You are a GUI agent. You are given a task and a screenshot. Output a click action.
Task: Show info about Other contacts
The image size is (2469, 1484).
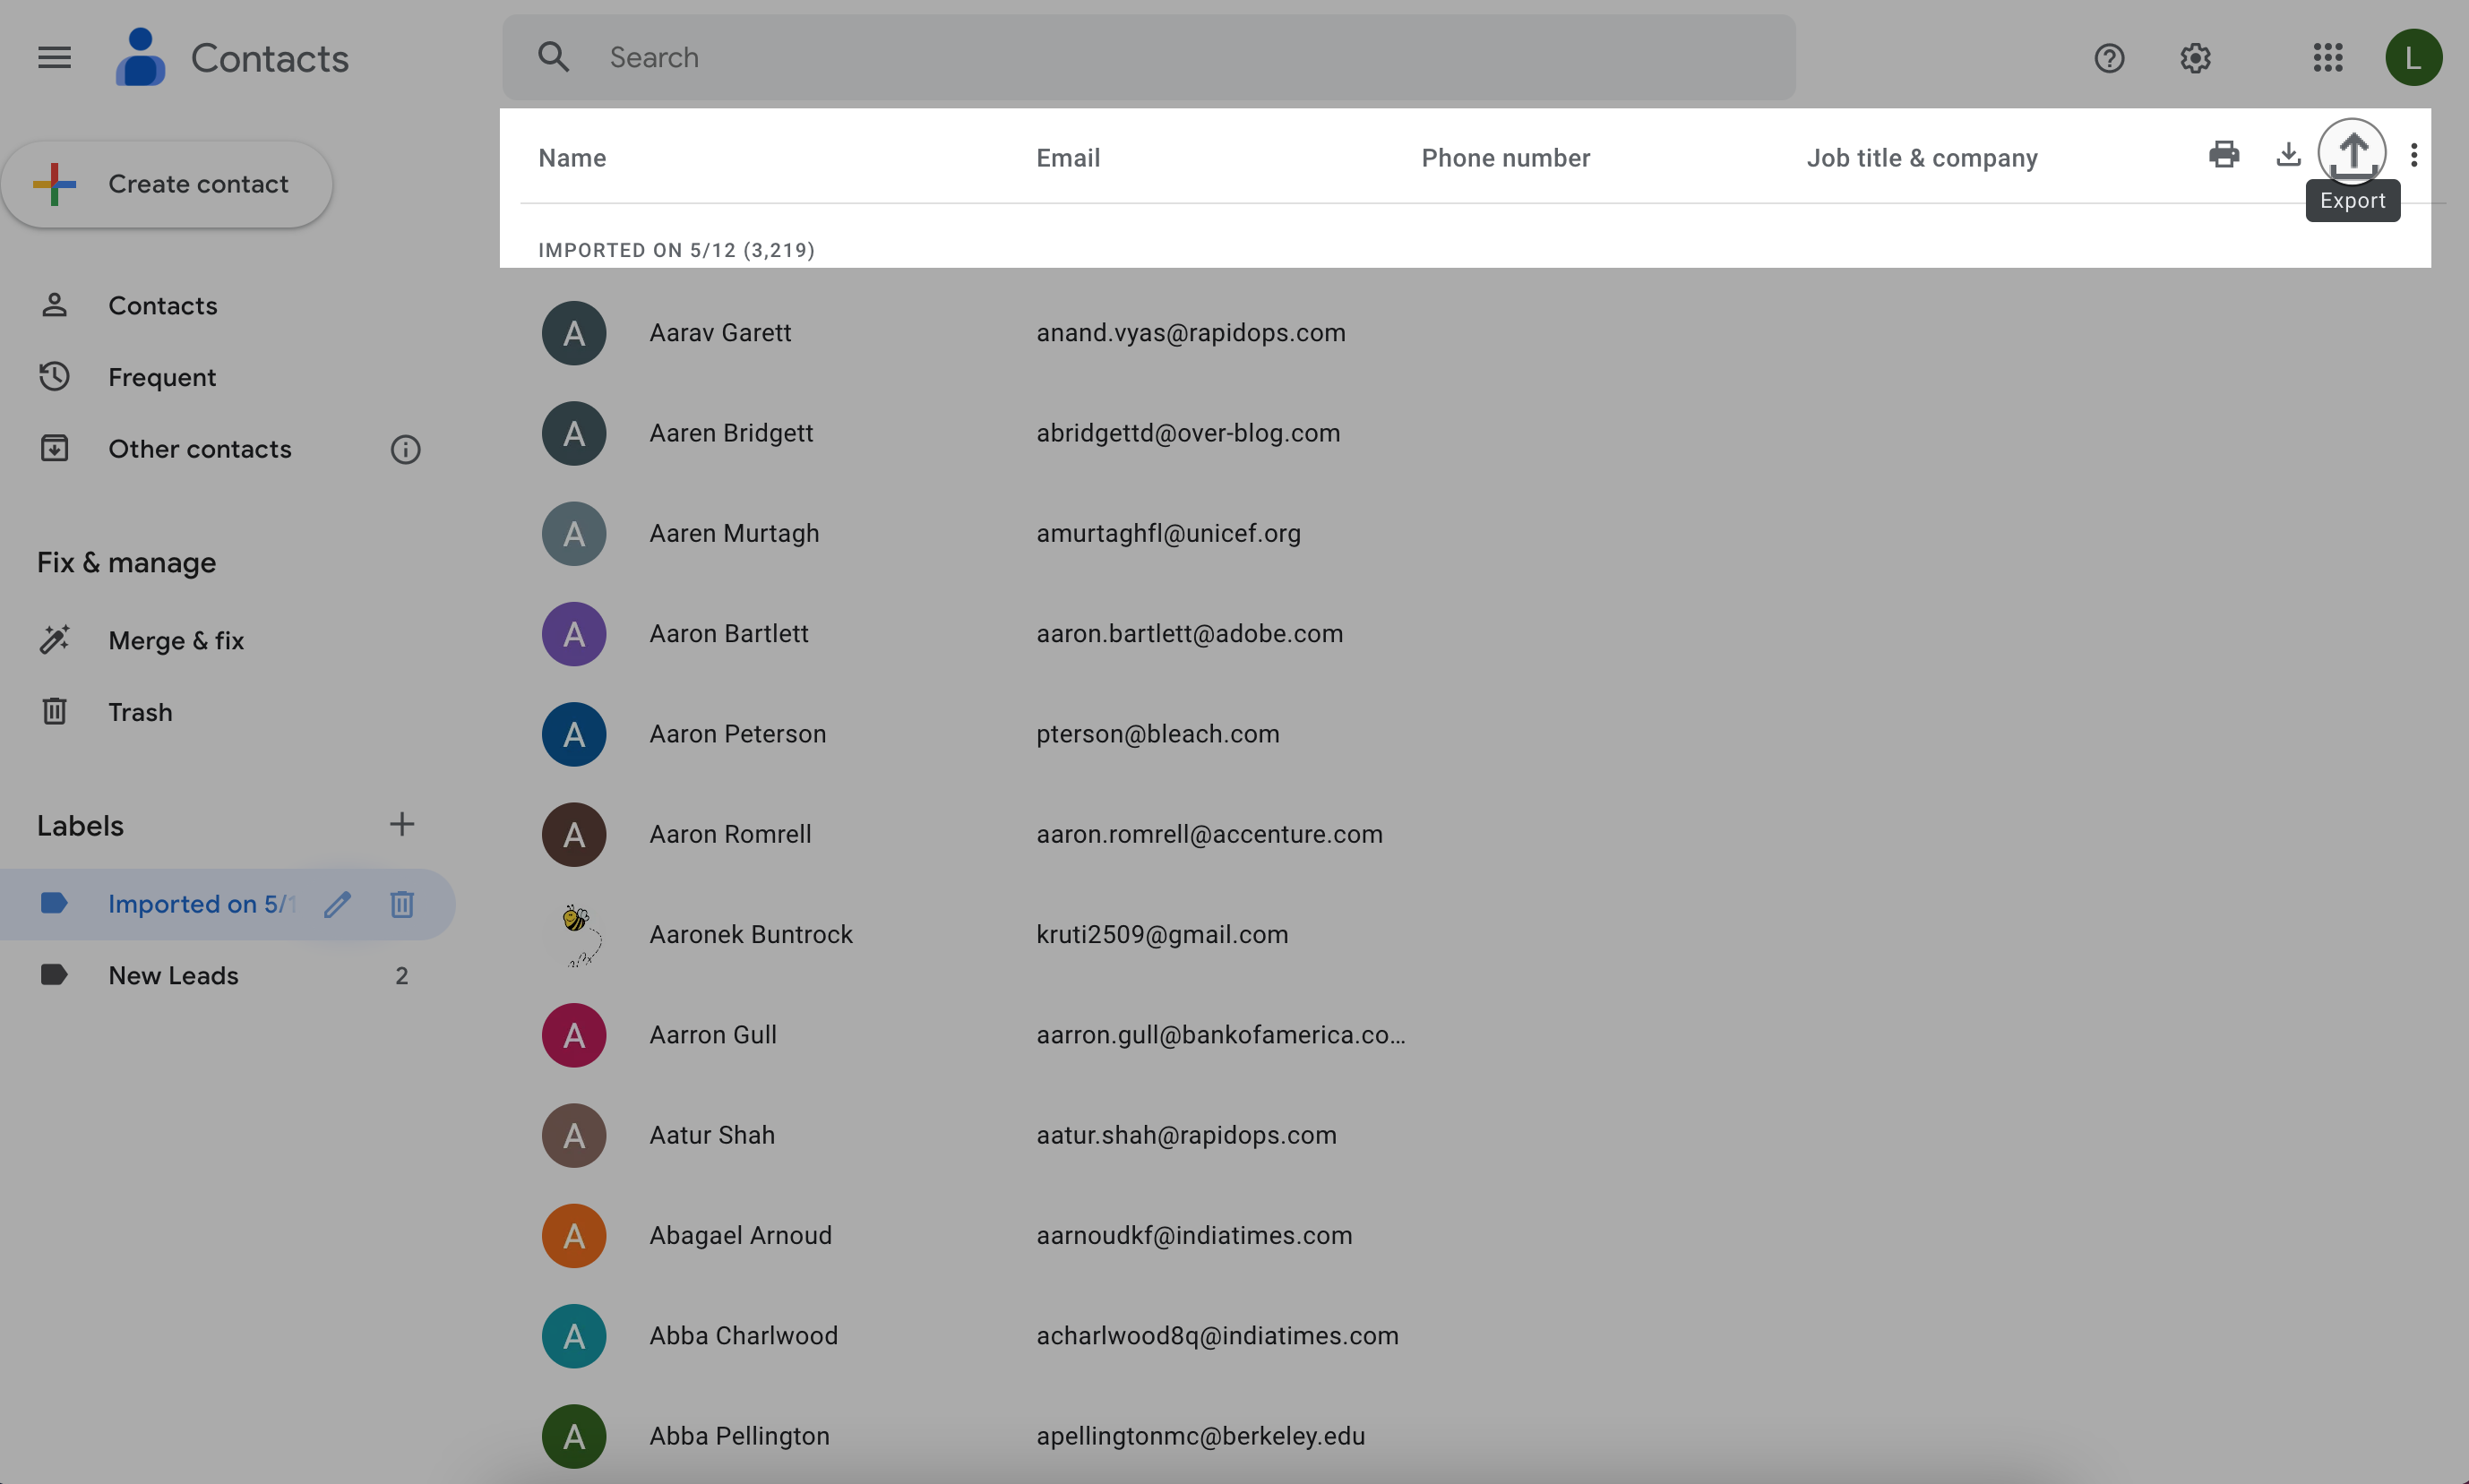(405, 450)
